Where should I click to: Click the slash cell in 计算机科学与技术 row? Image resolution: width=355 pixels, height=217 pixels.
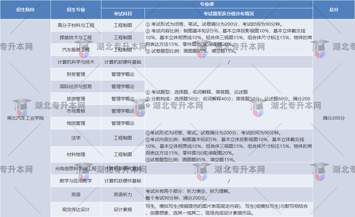229,62
